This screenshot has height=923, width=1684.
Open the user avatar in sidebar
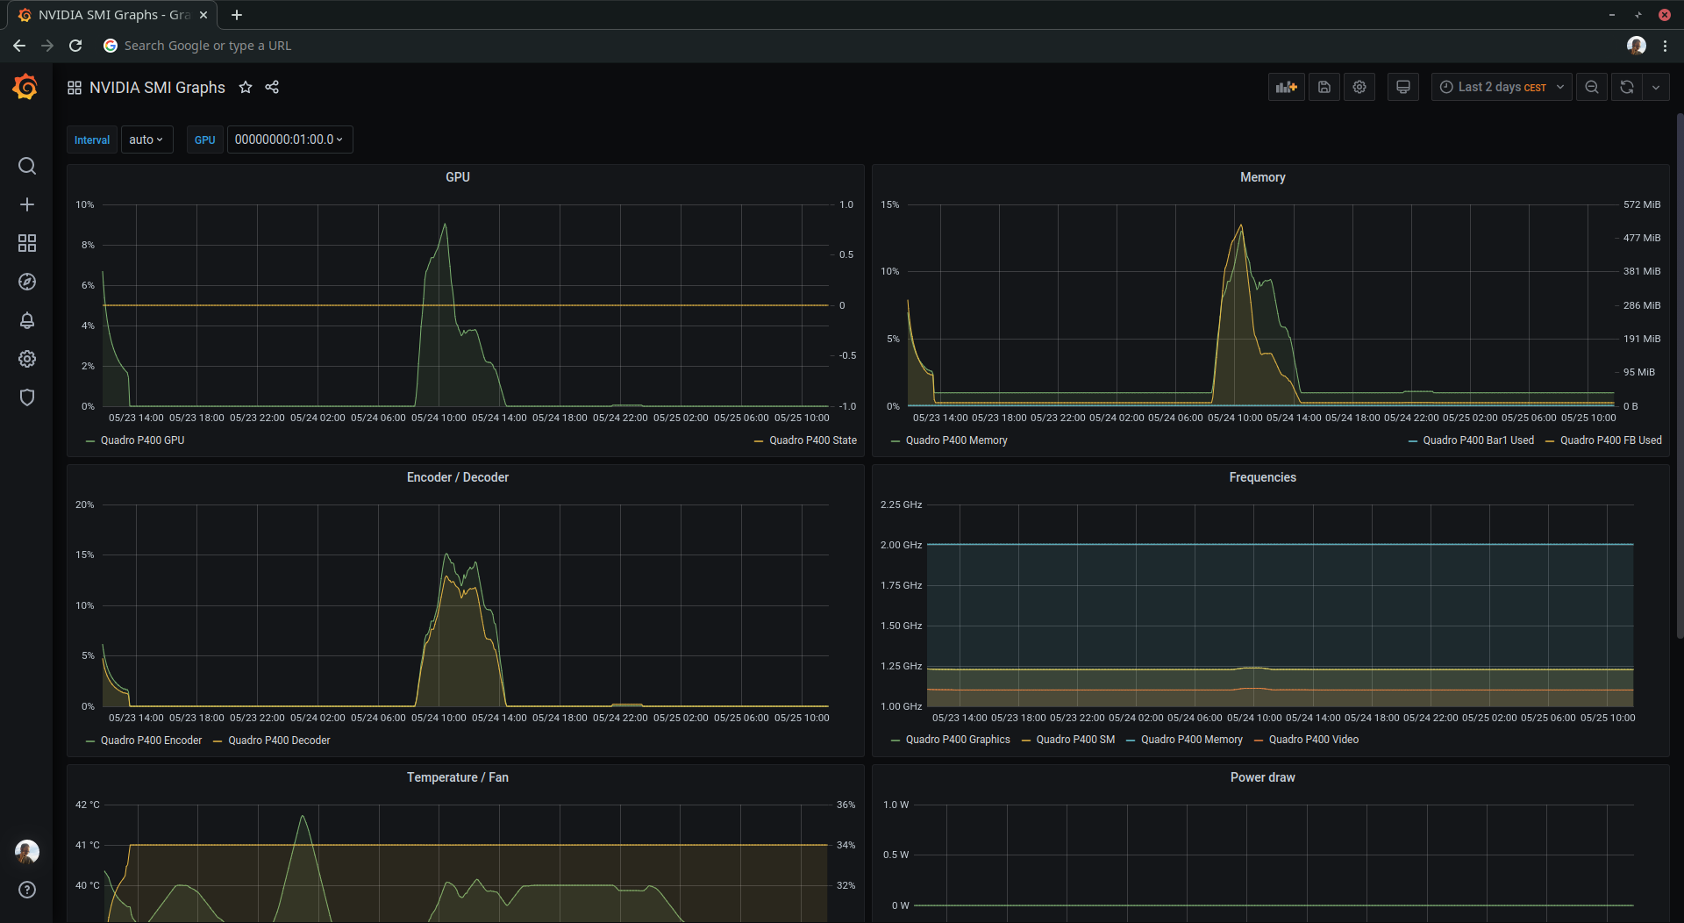point(27,851)
